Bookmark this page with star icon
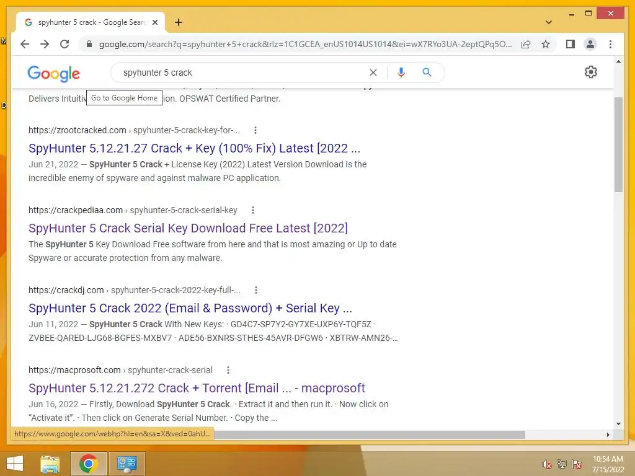The width and height of the screenshot is (635, 476). [x=546, y=44]
